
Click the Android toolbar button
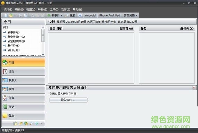tap(90, 15)
